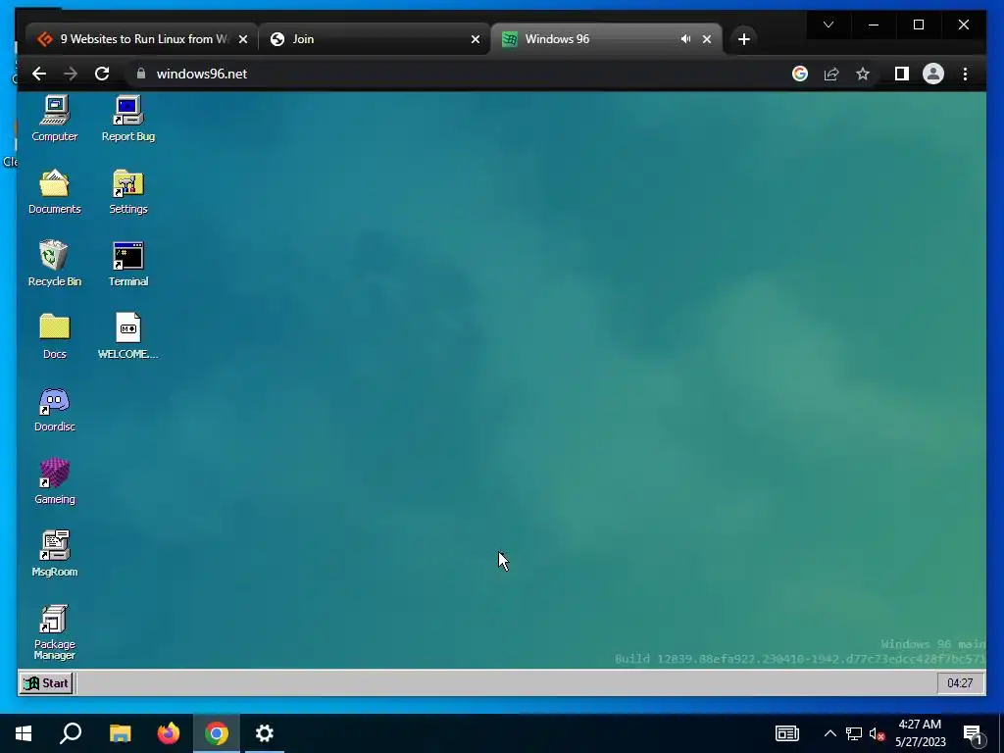Click the 04:27 clock in Windows 96 taskbar
The width and height of the screenshot is (1004, 753).
click(x=960, y=683)
